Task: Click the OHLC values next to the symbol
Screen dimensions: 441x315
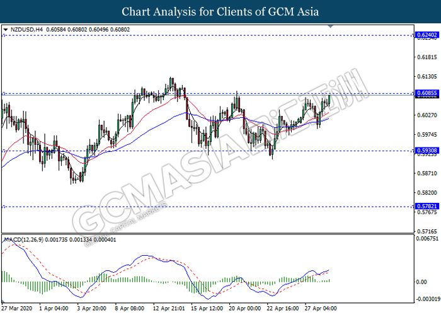Action: [88, 30]
